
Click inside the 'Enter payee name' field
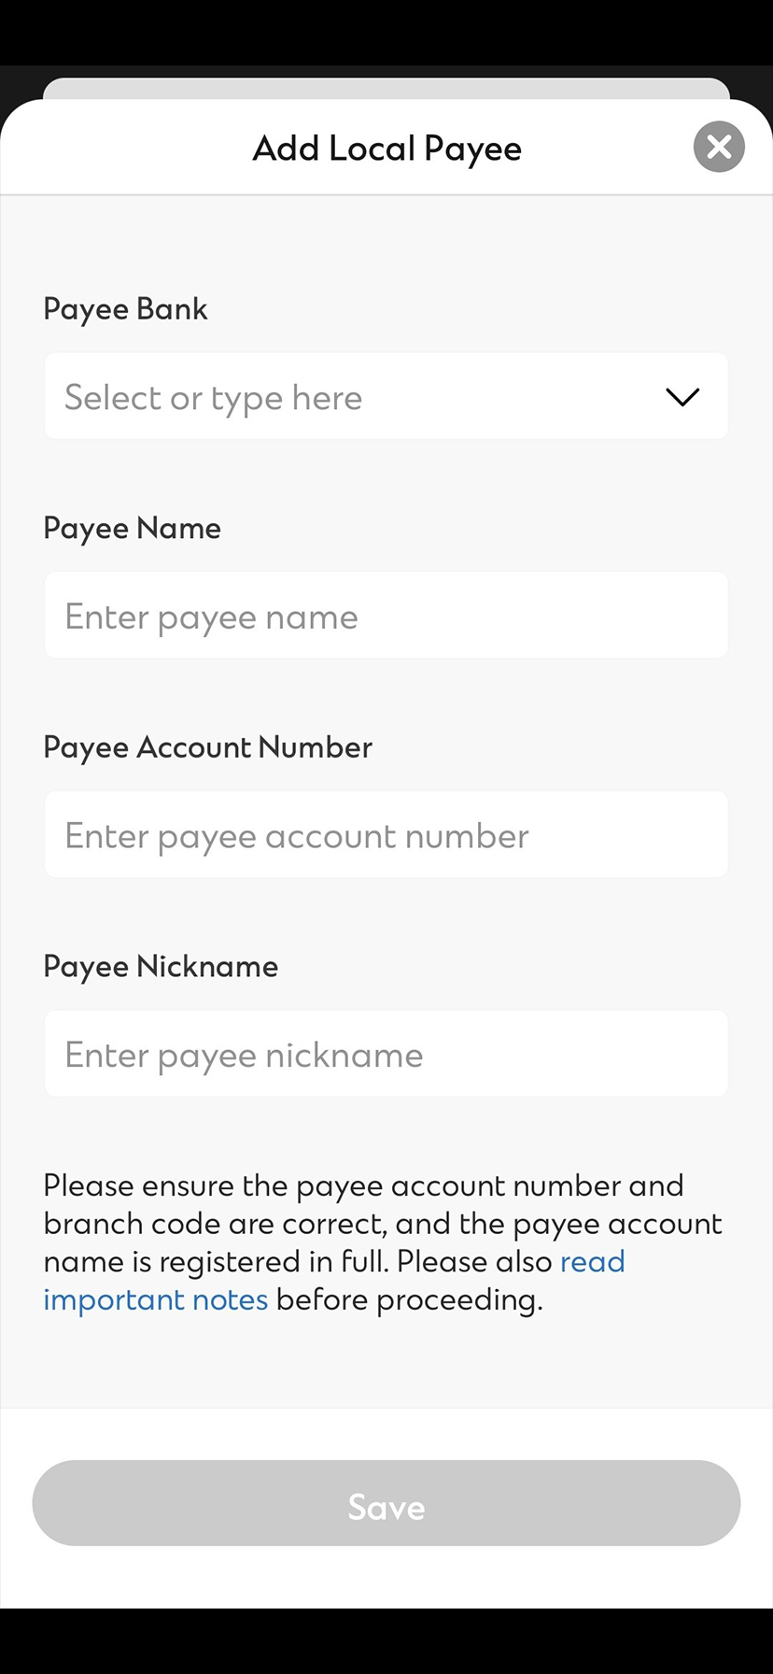[x=386, y=615]
